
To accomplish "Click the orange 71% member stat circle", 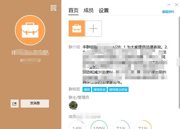I will pyautogui.click(x=143, y=125).
